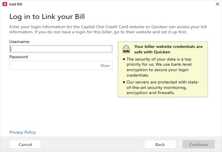Focus the Username text field
The width and height of the screenshot is (222, 152).
[x=61, y=49]
